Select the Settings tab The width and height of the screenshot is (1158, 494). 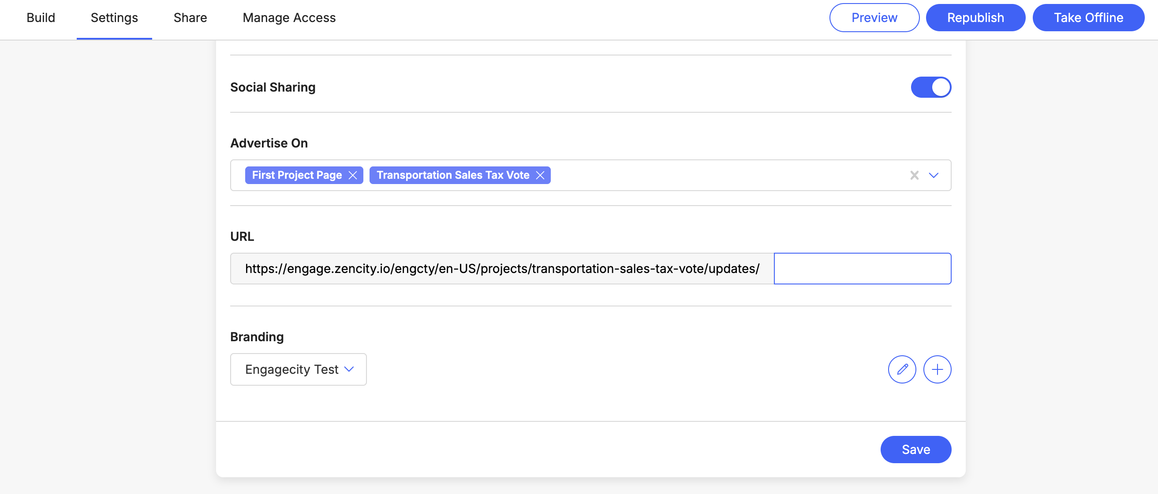pyautogui.click(x=114, y=18)
